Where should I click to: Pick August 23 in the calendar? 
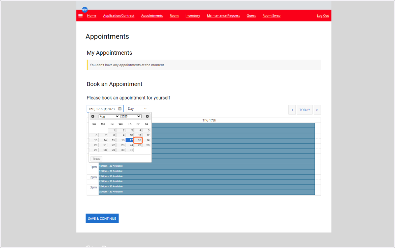tap(121, 145)
